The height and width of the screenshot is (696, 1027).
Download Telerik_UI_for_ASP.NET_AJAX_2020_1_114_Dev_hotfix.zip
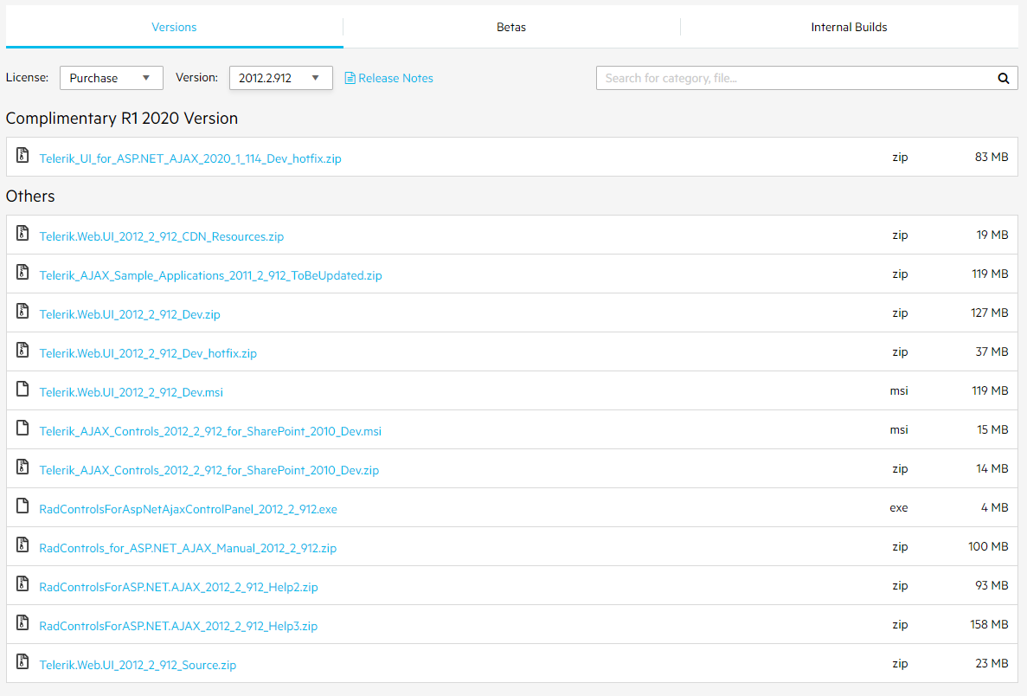coord(190,158)
